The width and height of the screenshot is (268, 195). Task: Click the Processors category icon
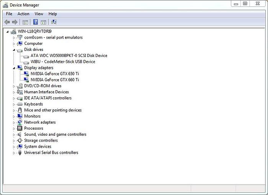[x=20, y=128]
